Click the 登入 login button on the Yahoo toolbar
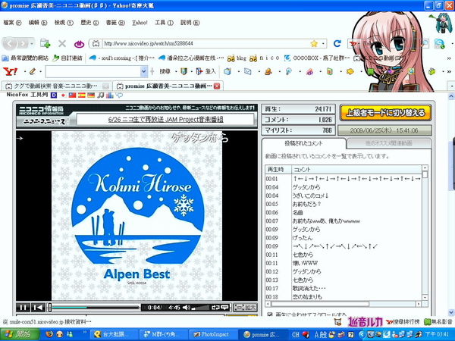This screenshot has width=455, height=341. tap(206, 71)
